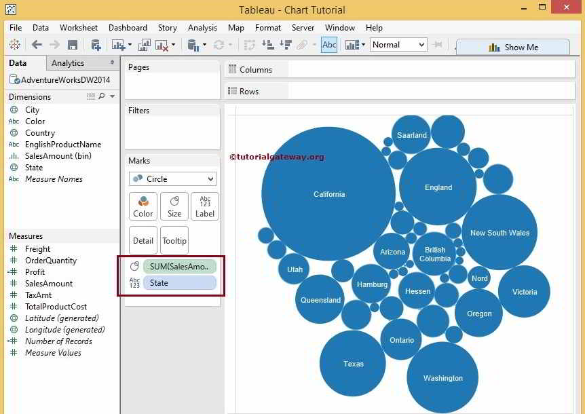The image size is (585, 414).
Task: Toggle the Abc label display button
Action: point(328,45)
